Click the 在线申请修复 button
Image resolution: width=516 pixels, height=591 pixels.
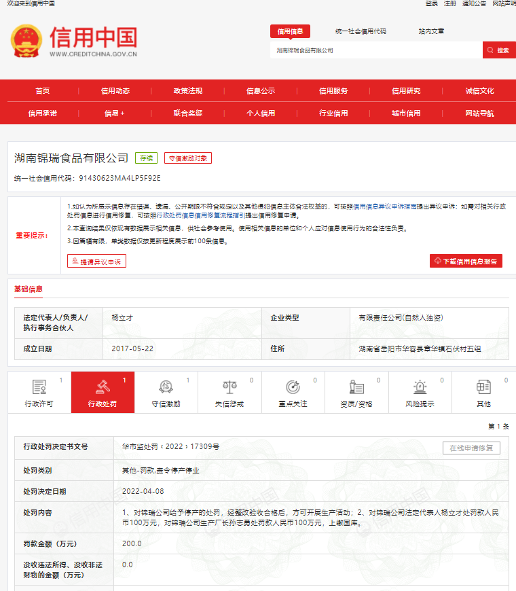[471, 448]
